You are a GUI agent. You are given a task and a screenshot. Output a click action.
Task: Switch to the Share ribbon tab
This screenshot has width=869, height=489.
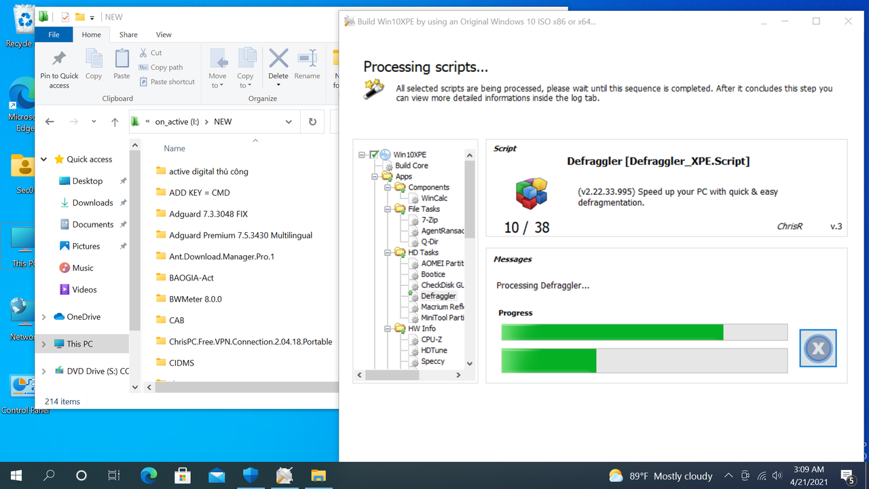[x=127, y=34]
